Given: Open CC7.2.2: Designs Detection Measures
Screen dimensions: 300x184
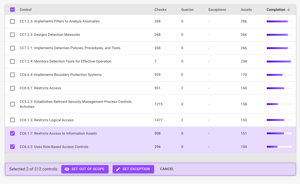Looking at the screenshot, I should coord(50,35).
